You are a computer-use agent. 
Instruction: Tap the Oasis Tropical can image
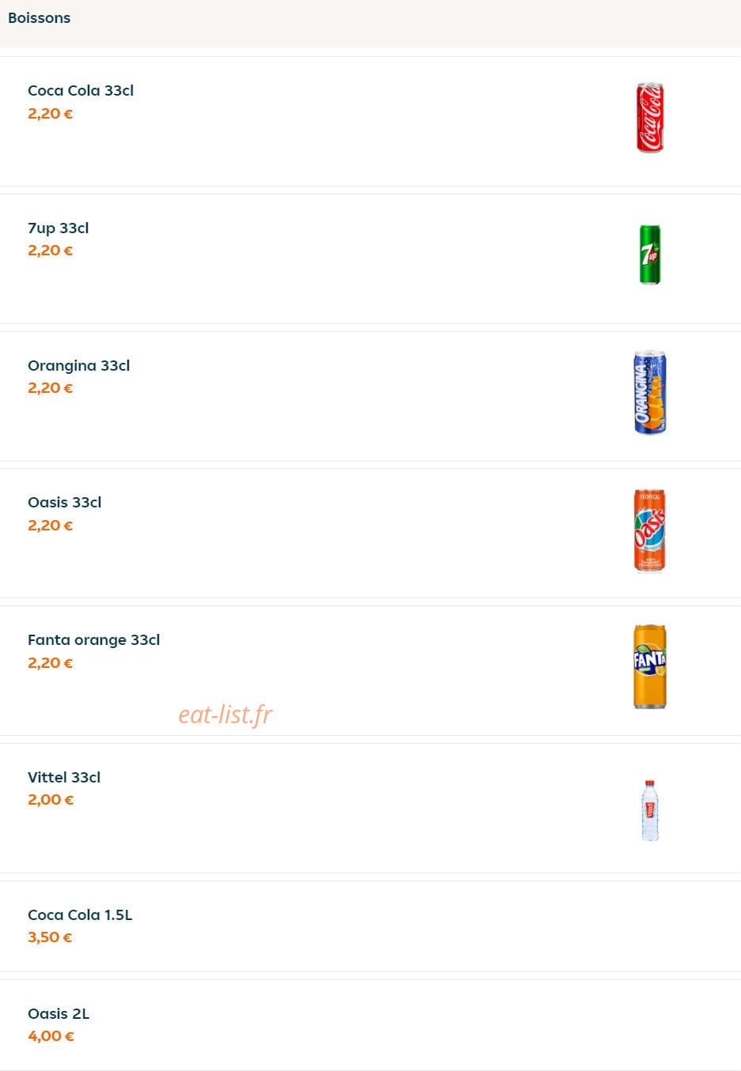pyautogui.click(x=650, y=530)
